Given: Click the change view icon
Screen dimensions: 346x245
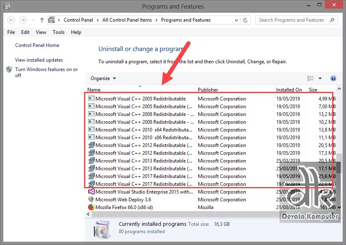Looking at the screenshot, I should [x=310, y=78].
